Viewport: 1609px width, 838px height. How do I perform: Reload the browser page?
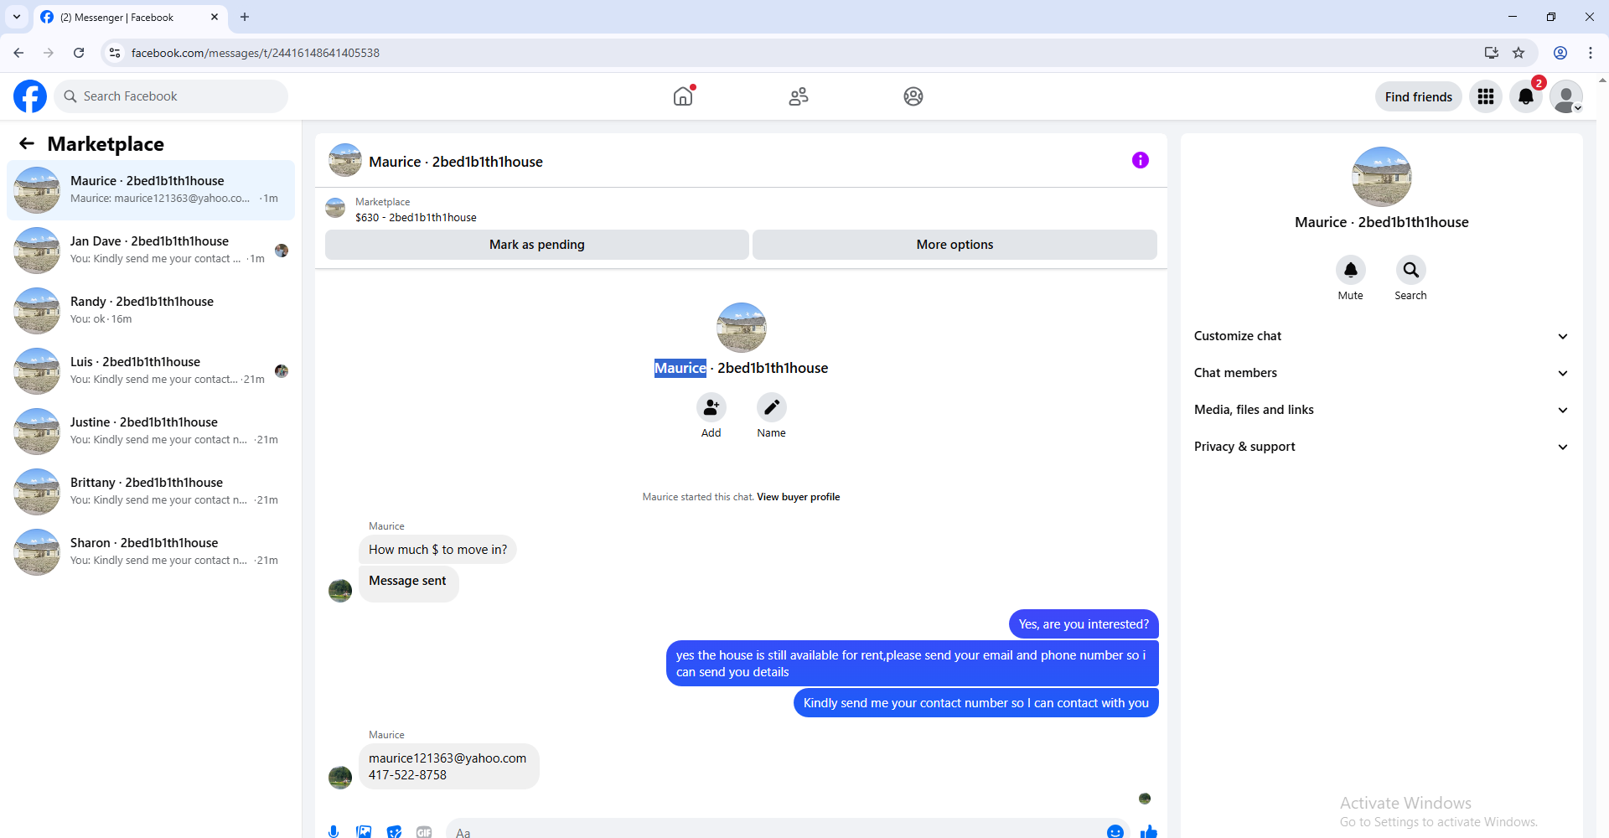click(x=79, y=53)
